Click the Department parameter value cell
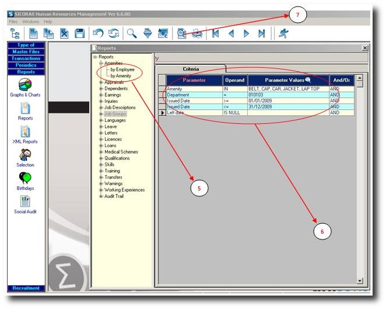The height and width of the screenshot is (309, 386). (x=287, y=94)
